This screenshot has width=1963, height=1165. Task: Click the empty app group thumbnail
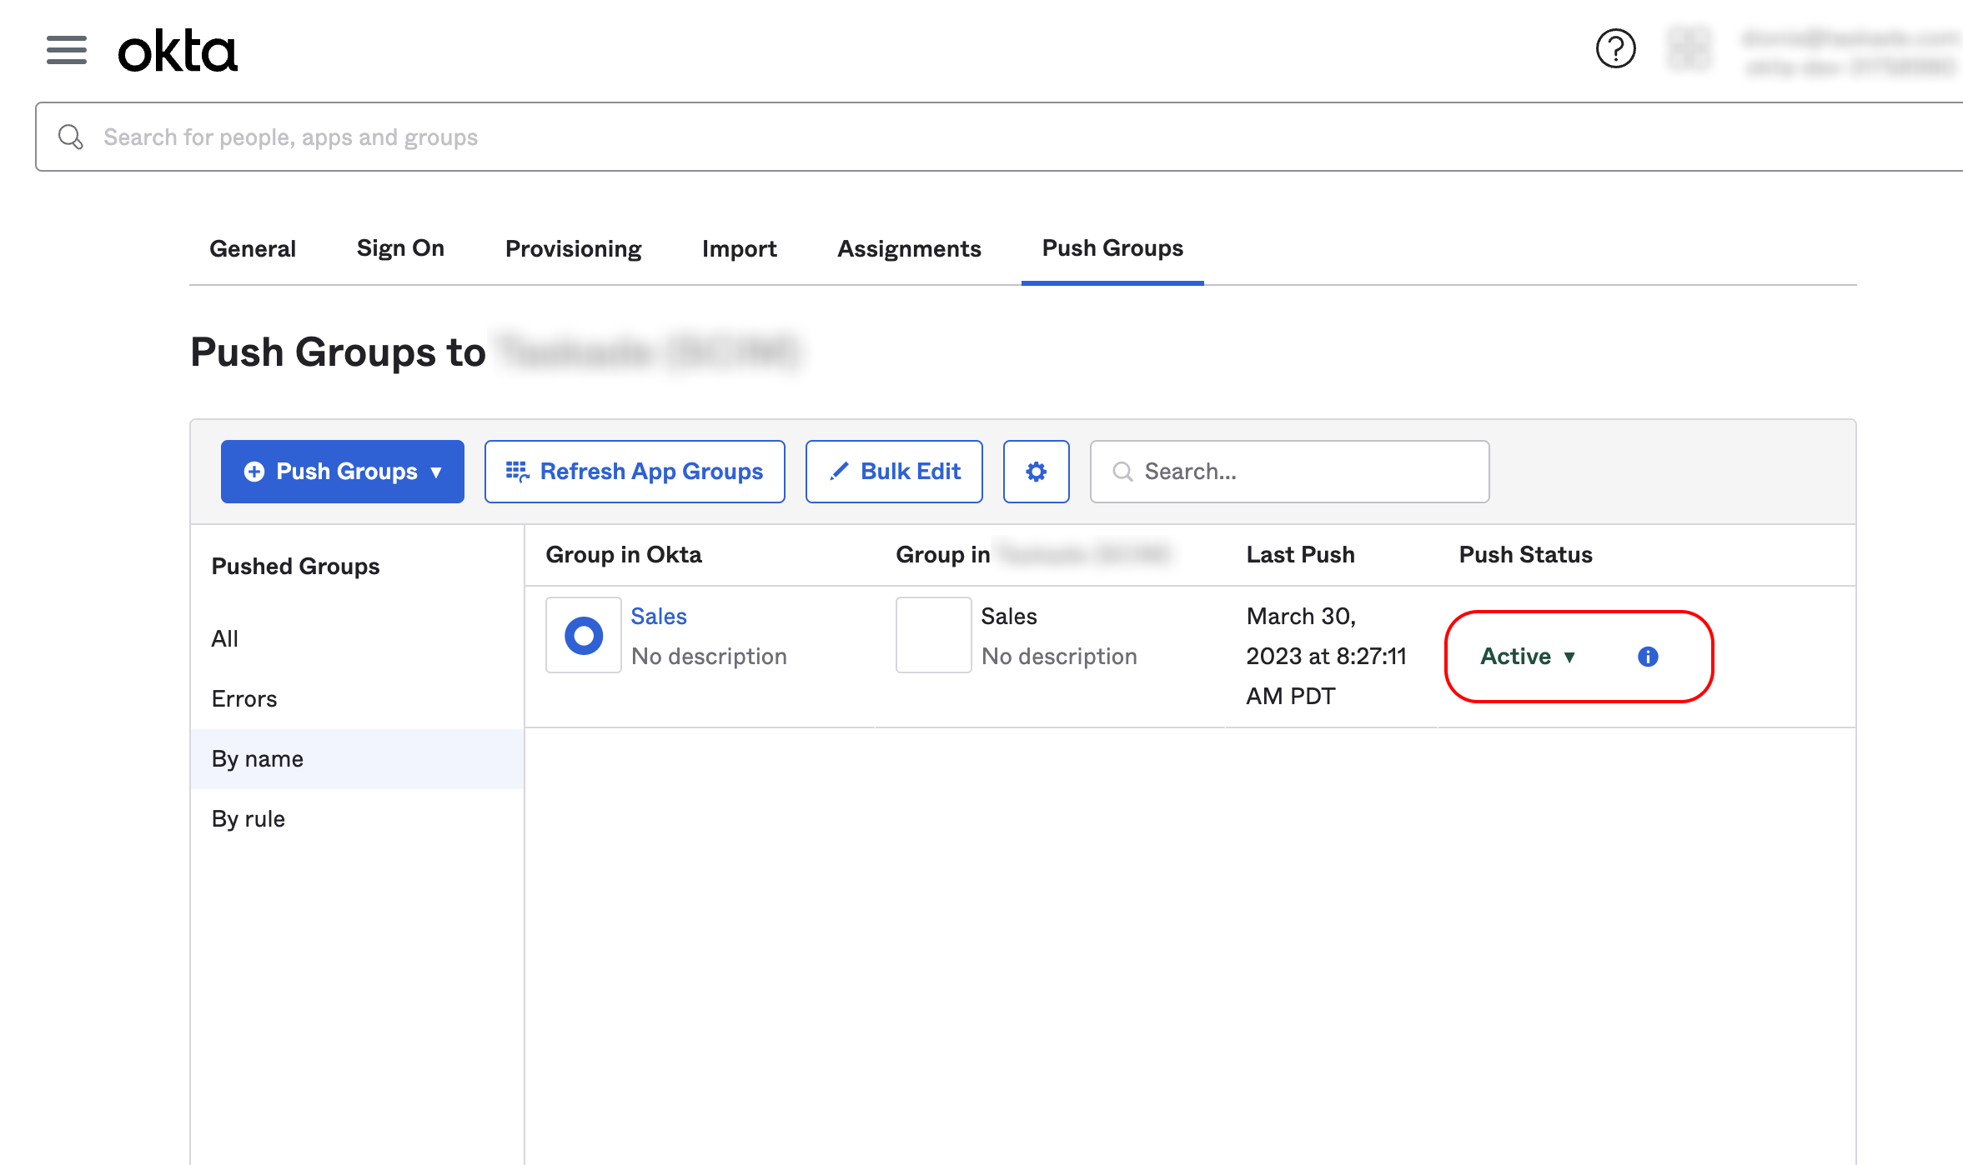tap(933, 635)
